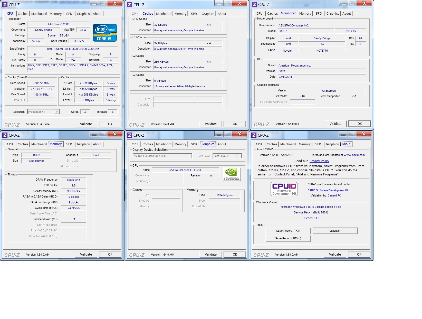Click OK in the Memory tab window
The width and height of the screenshot is (422, 319).
pos(110,255)
